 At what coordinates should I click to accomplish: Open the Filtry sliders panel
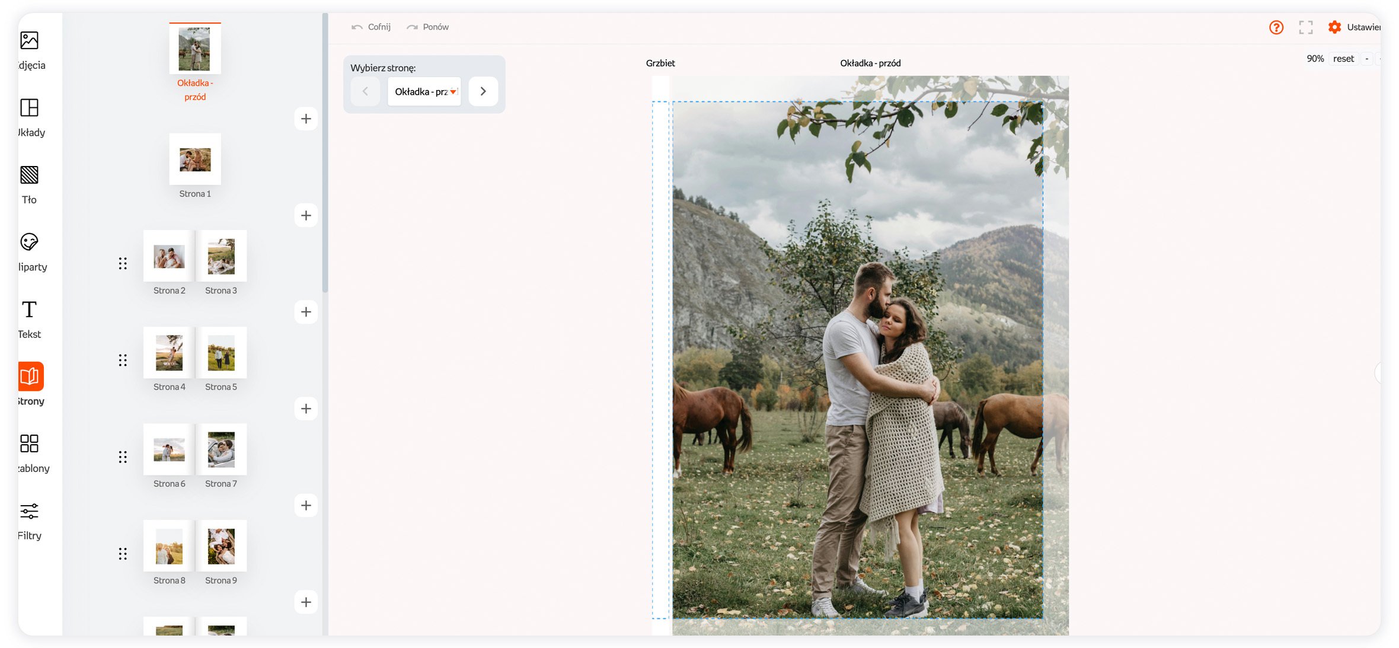[x=29, y=511]
